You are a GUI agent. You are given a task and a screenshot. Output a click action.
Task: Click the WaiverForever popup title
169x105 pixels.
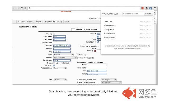coord(110,14)
